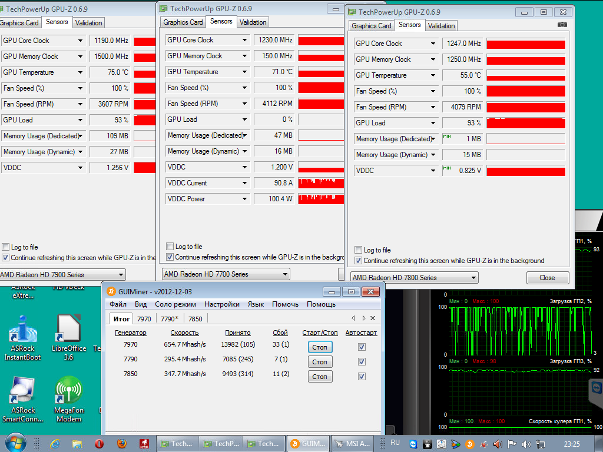Click the Close button in the 7800 GPU-Z window
This screenshot has height=452, width=603.
(x=547, y=278)
